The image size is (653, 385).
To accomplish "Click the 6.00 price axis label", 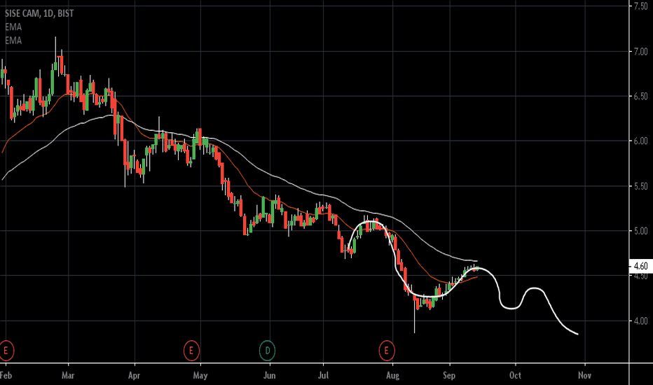I will coord(641,141).
